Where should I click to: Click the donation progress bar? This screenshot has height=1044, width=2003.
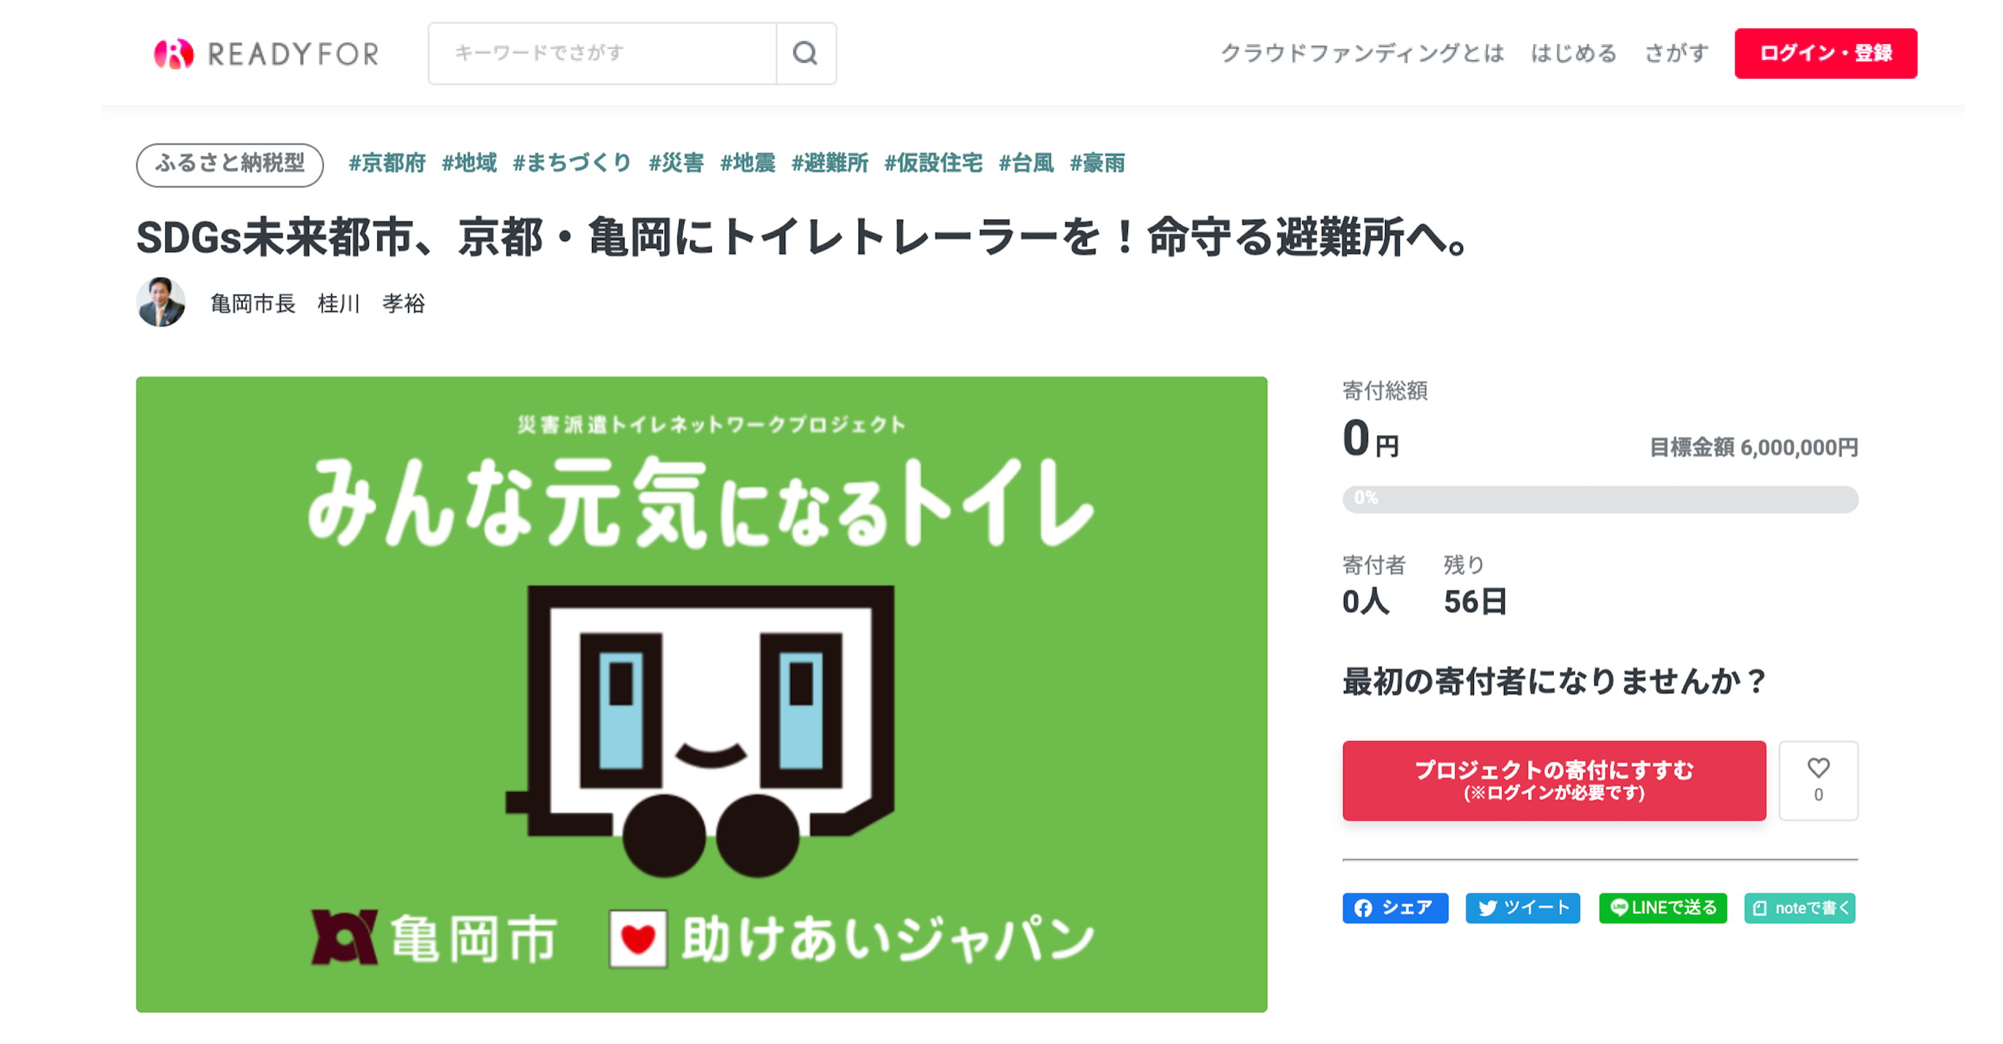1600,498
